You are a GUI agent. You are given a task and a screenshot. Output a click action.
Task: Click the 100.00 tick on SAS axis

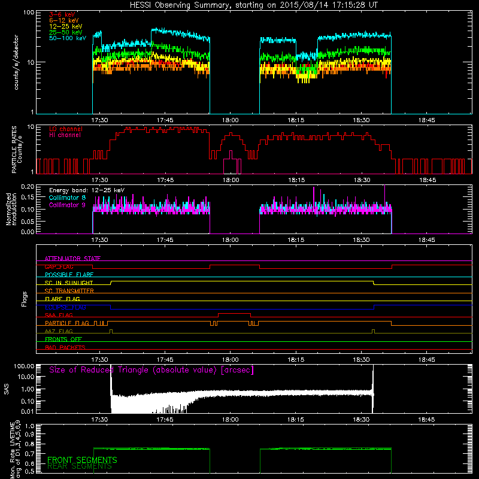pyautogui.click(x=24, y=366)
